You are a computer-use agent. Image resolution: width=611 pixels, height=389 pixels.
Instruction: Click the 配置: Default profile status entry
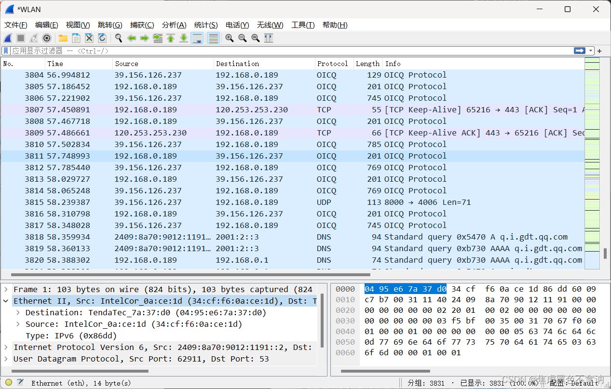pyautogui.click(x=574, y=383)
